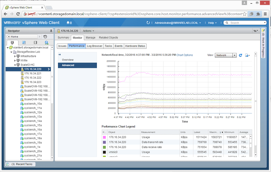Open the Chrome menu hamburger icon
The width and height of the screenshot is (271, 172).
point(265,14)
